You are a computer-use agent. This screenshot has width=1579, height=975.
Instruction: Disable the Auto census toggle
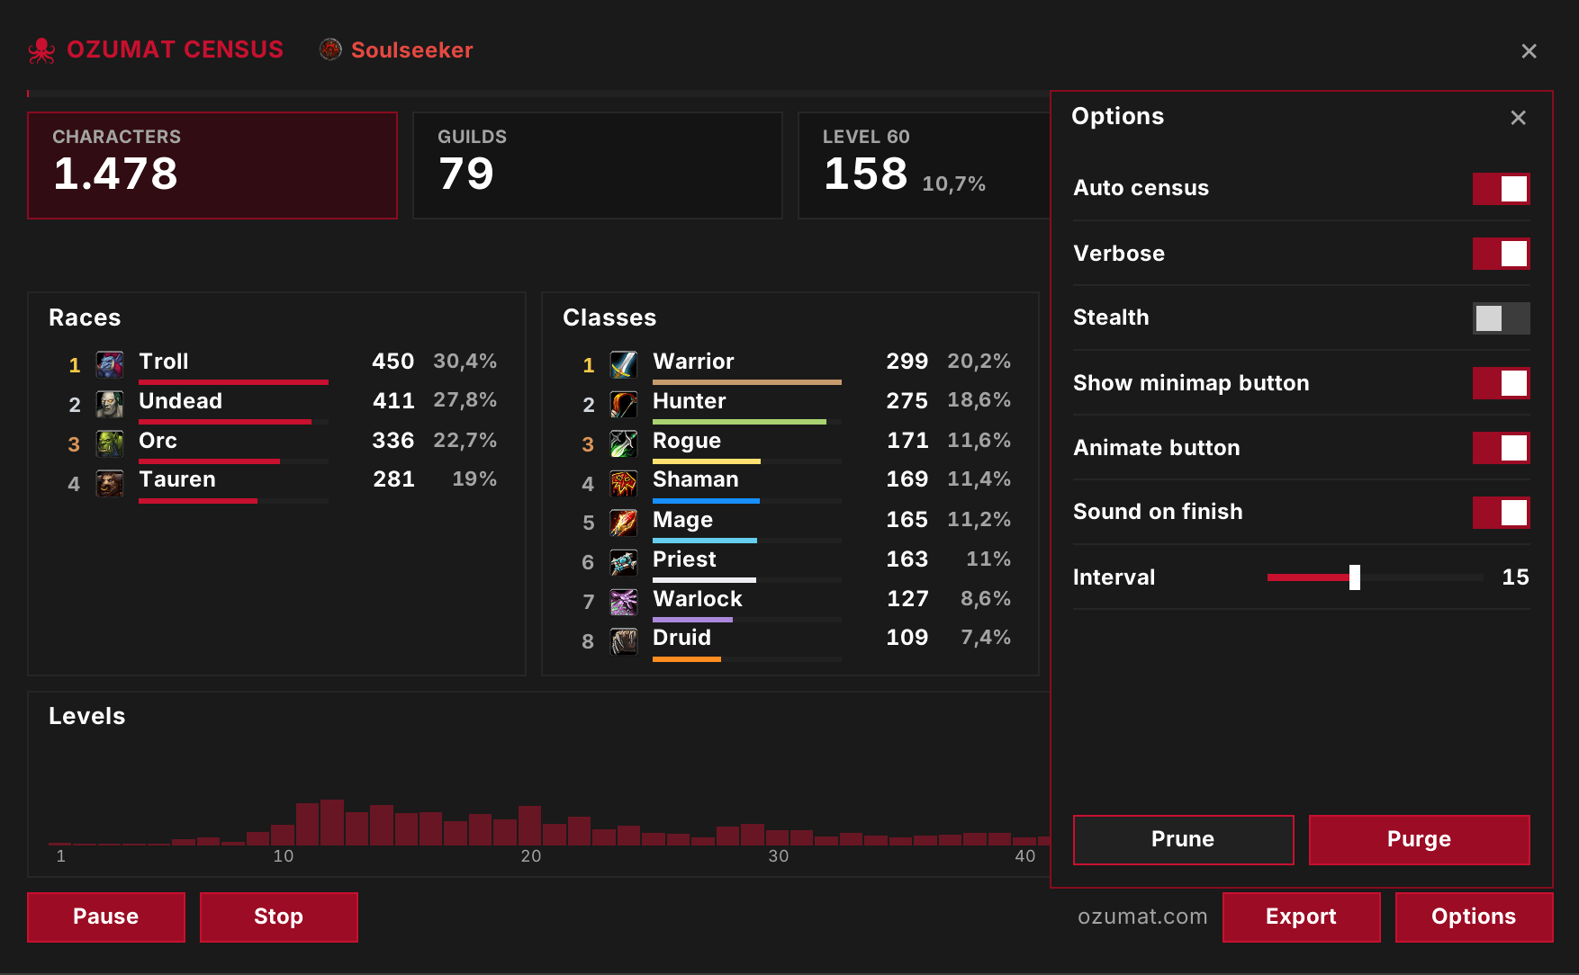pos(1501,189)
